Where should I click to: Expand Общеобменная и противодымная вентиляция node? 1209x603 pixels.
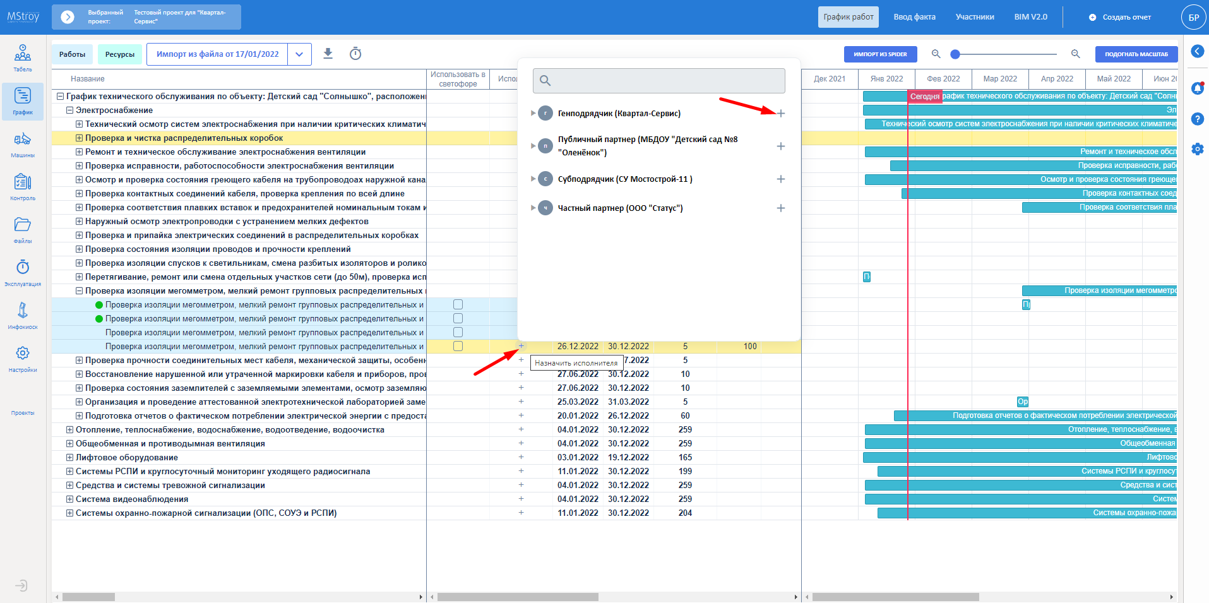pos(70,444)
